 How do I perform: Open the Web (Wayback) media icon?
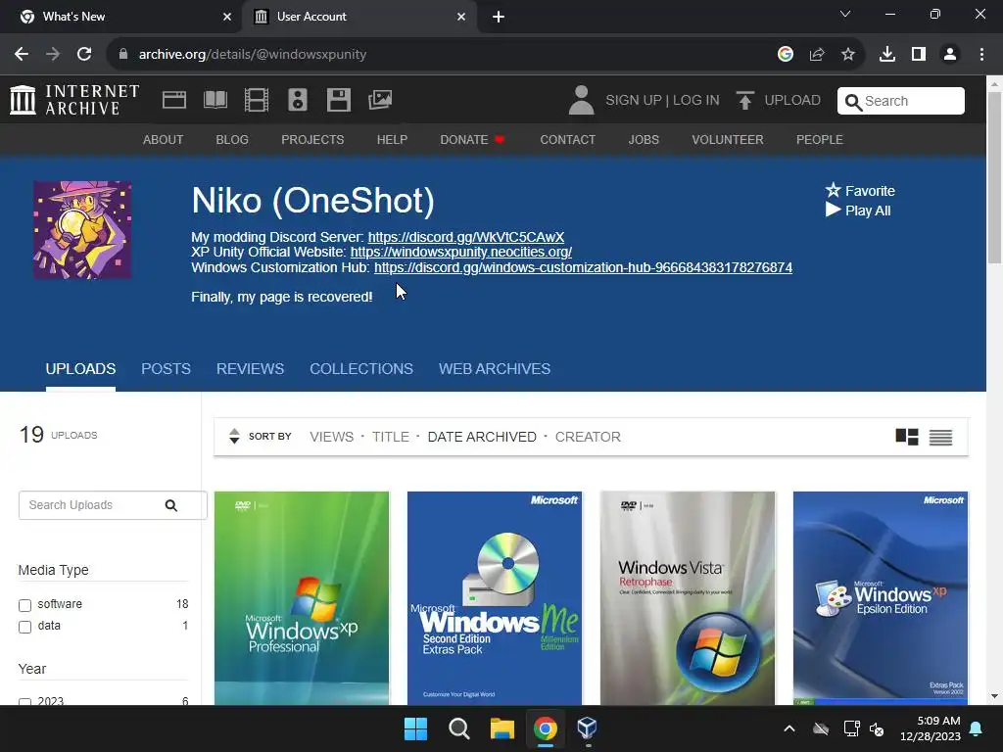point(174,101)
